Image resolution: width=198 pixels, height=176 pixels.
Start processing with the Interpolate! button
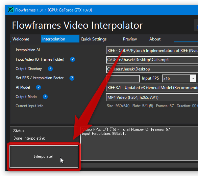point(44,156)
